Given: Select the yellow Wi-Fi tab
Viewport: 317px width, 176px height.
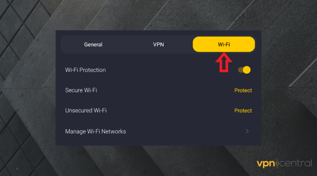Looking at the screenshot, I should 224,44.
